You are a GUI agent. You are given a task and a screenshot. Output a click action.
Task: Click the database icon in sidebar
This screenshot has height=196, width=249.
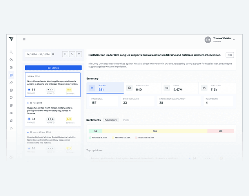coord(11,90)
